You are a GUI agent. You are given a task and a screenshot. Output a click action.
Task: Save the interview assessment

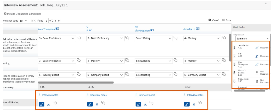tap(227, 20)
